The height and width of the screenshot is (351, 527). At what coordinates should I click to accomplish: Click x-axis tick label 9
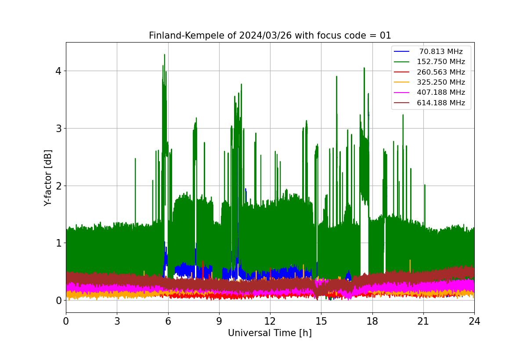click(x=219, y=321)
